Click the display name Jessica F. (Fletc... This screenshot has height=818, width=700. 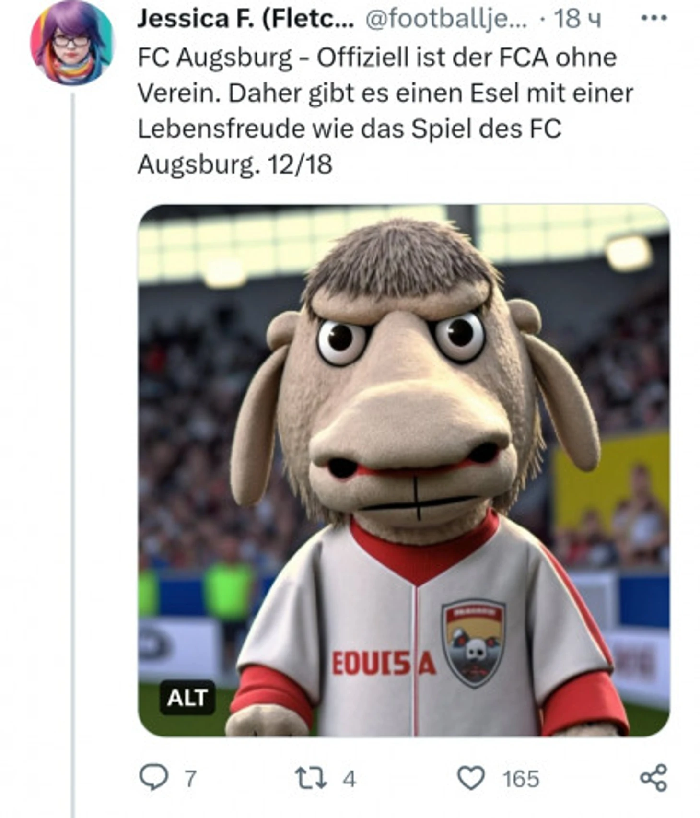click(245, 19)
